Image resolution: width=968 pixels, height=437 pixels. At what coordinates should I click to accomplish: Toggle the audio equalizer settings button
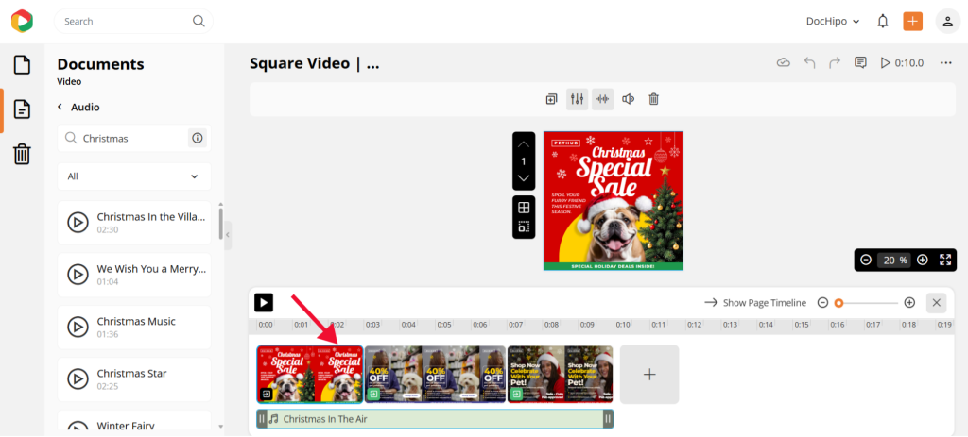pyautogui.click(x=577, y=99)
